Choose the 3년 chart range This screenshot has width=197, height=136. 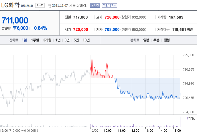click(67, 40)
